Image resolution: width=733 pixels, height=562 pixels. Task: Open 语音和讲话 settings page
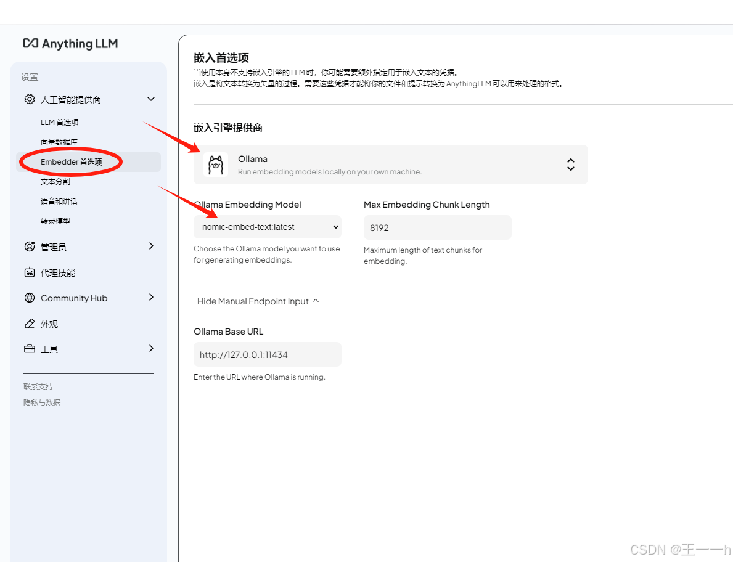[x=59, y=201]
